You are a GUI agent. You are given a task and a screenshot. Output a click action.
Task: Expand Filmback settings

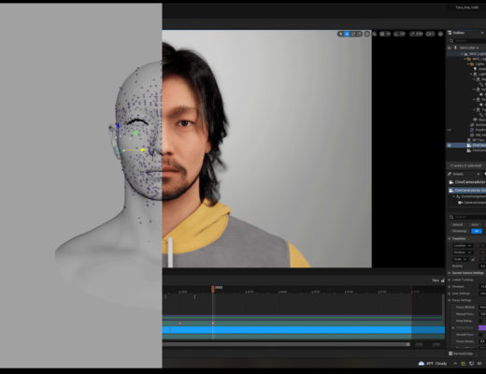pyautogui.click(x=450, y=287)
